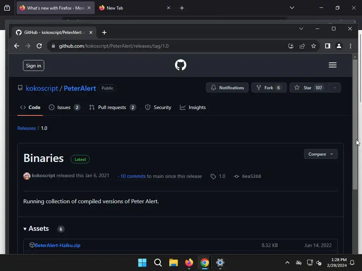Open Chrome three-dot menu

[x=350, y=46]
